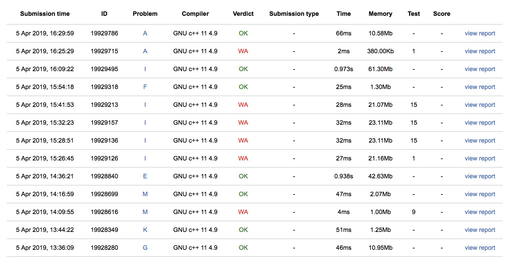The width and height of the screenshot is (511, 257).
Task: Click the WA verdict for submission 19929136
Action: 243,141
